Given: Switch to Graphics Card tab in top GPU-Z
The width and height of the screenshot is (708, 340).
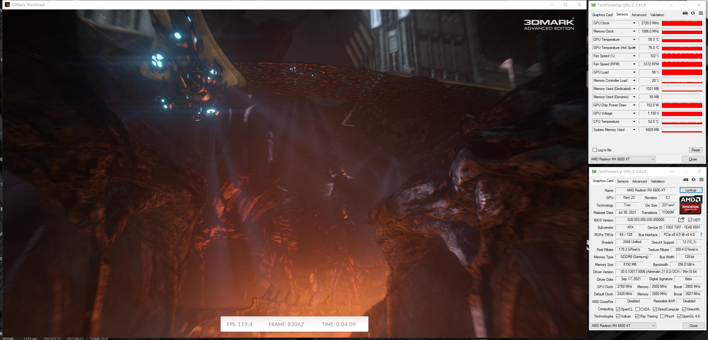Looking at the screenshot, I should pos(602,15).
